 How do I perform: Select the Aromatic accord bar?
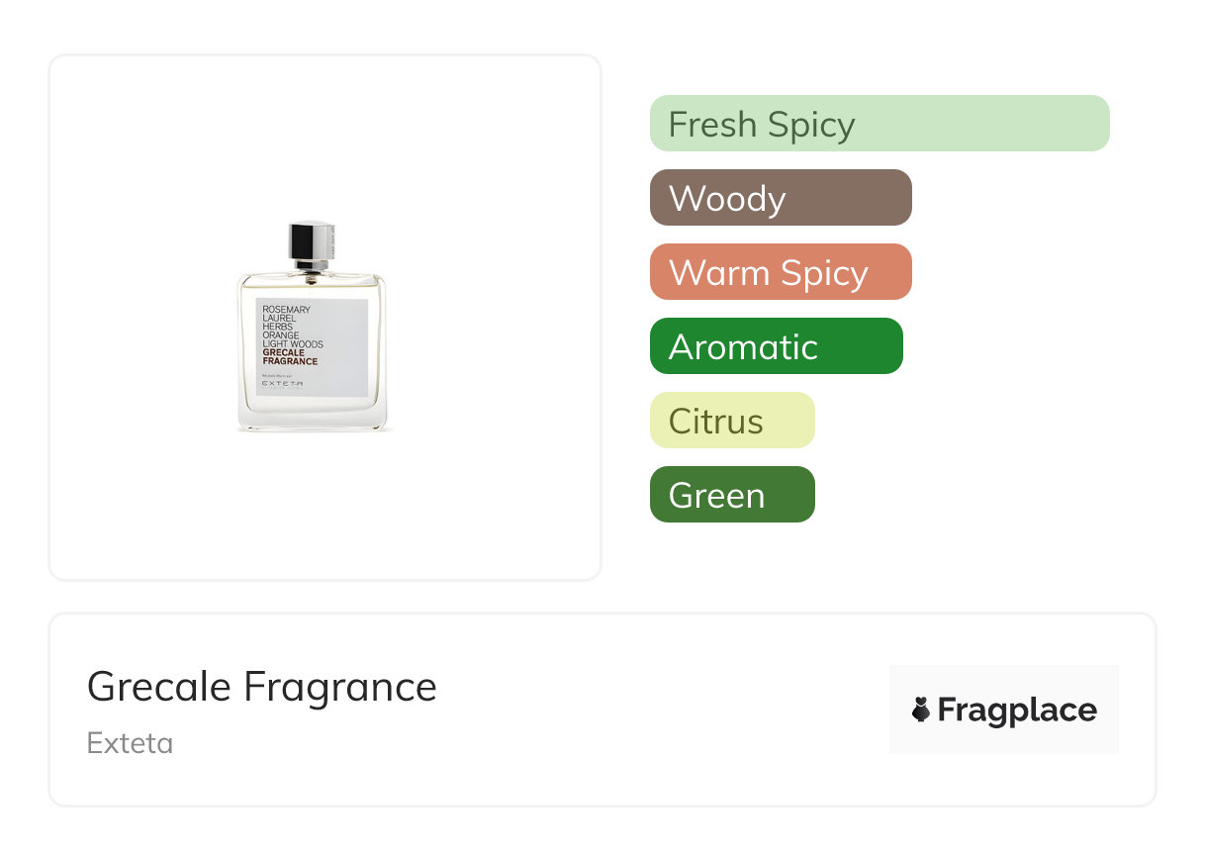[777, 346]
